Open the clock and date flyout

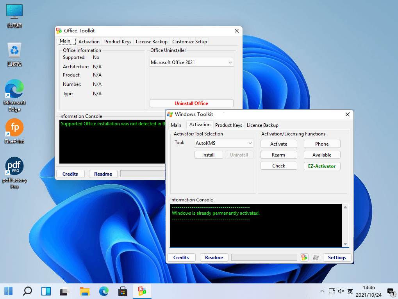369,291
